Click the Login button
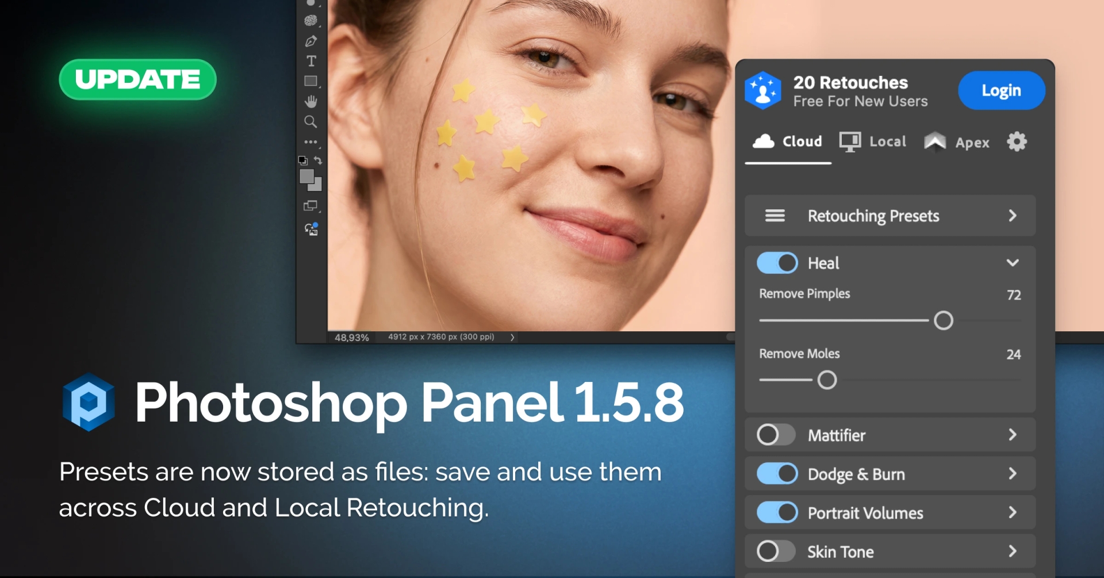The width and height of the screenshot is (1104, 578). click(x=1001, y=90)
